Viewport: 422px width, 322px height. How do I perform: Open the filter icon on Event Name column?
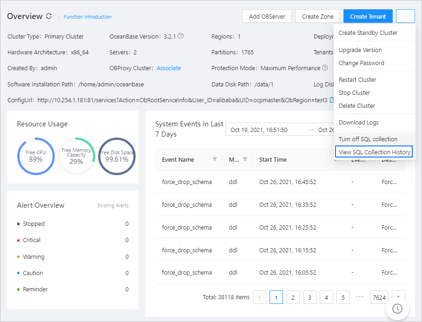click(215, 159)
